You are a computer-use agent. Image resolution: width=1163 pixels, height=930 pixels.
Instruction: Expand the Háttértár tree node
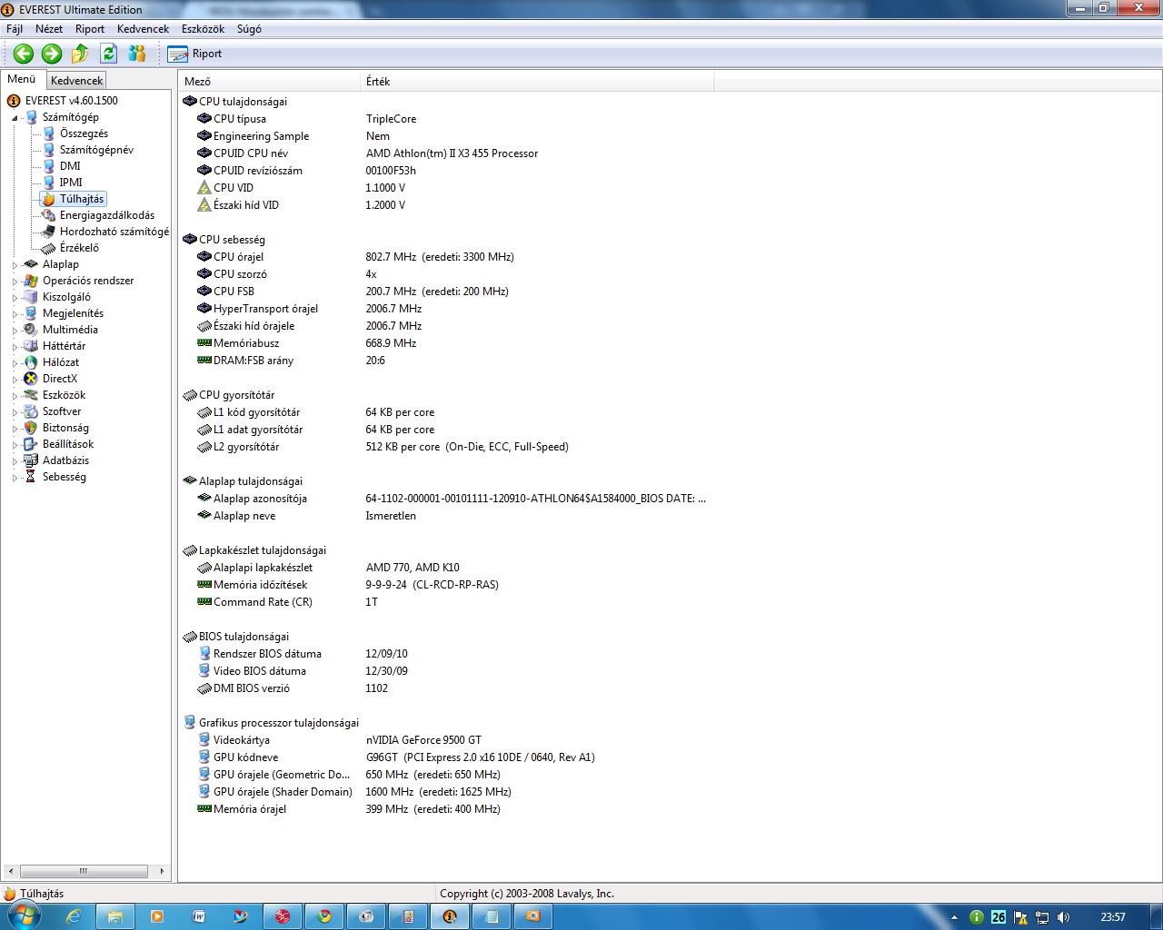point(15,347)
